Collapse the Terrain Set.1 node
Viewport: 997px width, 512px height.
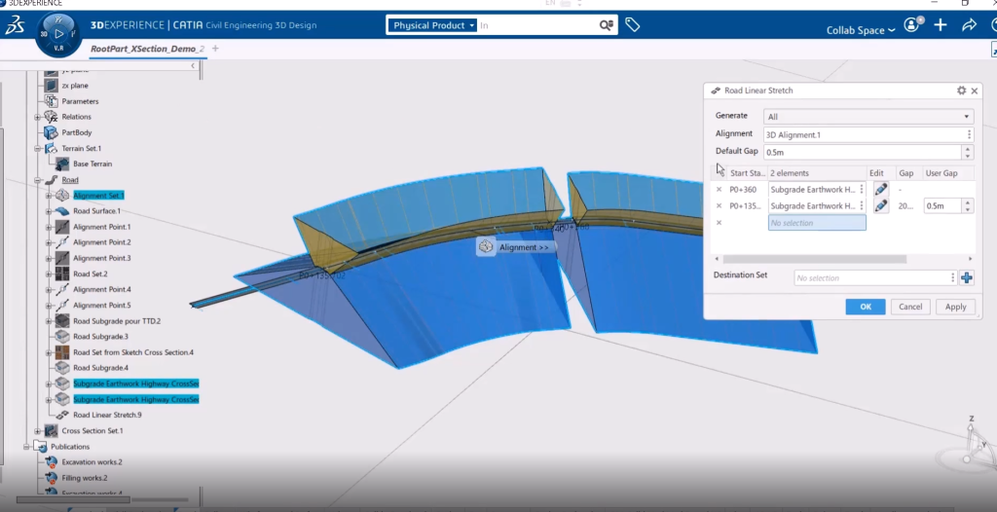click(38, 148)
